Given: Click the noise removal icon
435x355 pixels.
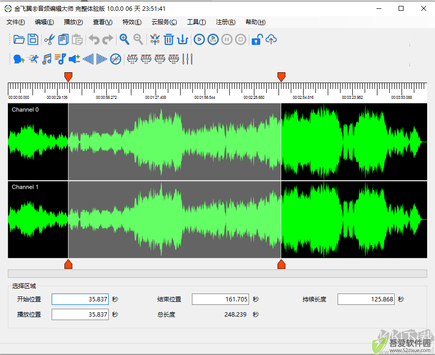Looking at the screenshot, I should pyautogui.click(x=116, y=59).
